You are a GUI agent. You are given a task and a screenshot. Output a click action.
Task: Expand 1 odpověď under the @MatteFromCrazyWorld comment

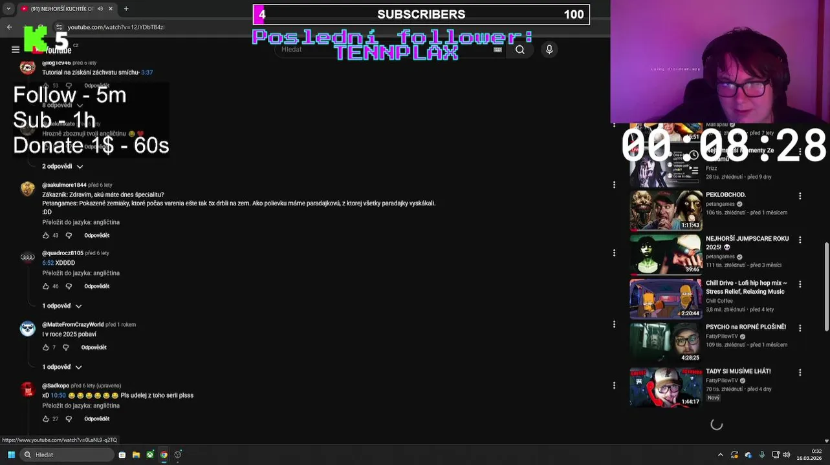point(62,367)
